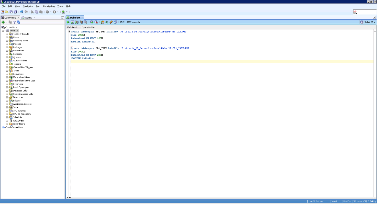This screenshot has height=204, width=377.
Task: Click the Forward navigation arrow icon
Action: click(54, 12)
